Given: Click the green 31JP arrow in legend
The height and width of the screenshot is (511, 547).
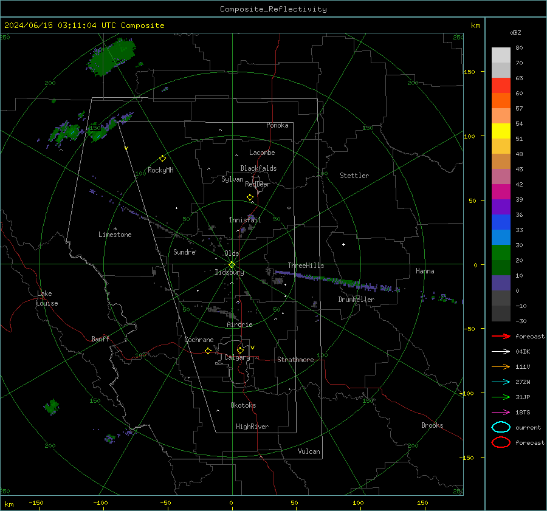Looking at the screenshot, I should coord(501,397).
